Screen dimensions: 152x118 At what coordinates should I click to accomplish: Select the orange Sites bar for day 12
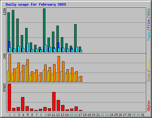pyautogui.click(x=59, y=69)
